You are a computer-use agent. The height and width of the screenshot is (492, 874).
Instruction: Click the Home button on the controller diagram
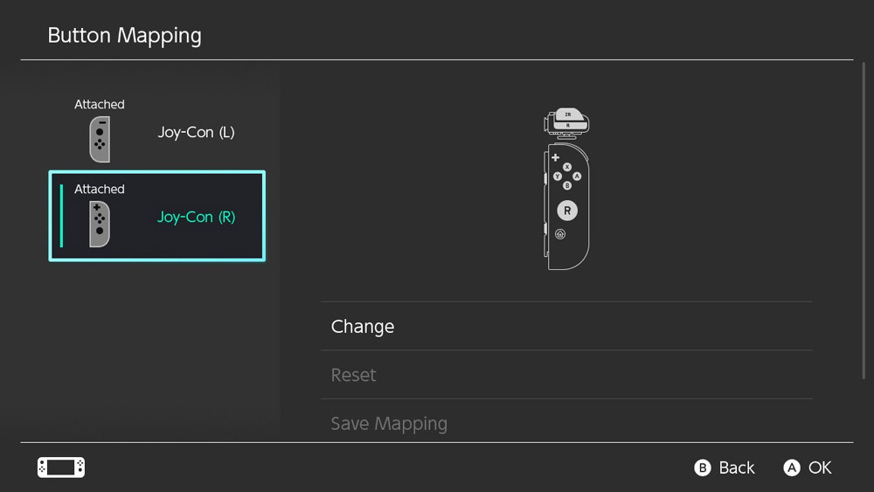(x=560, y=234)
